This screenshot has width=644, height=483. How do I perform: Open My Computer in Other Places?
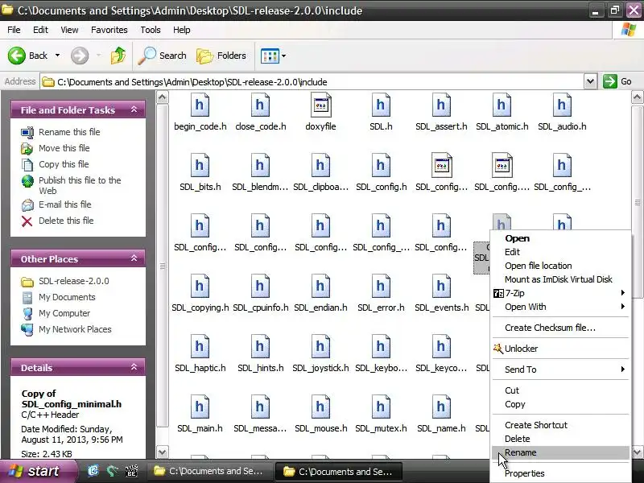[x=64, y=313]
